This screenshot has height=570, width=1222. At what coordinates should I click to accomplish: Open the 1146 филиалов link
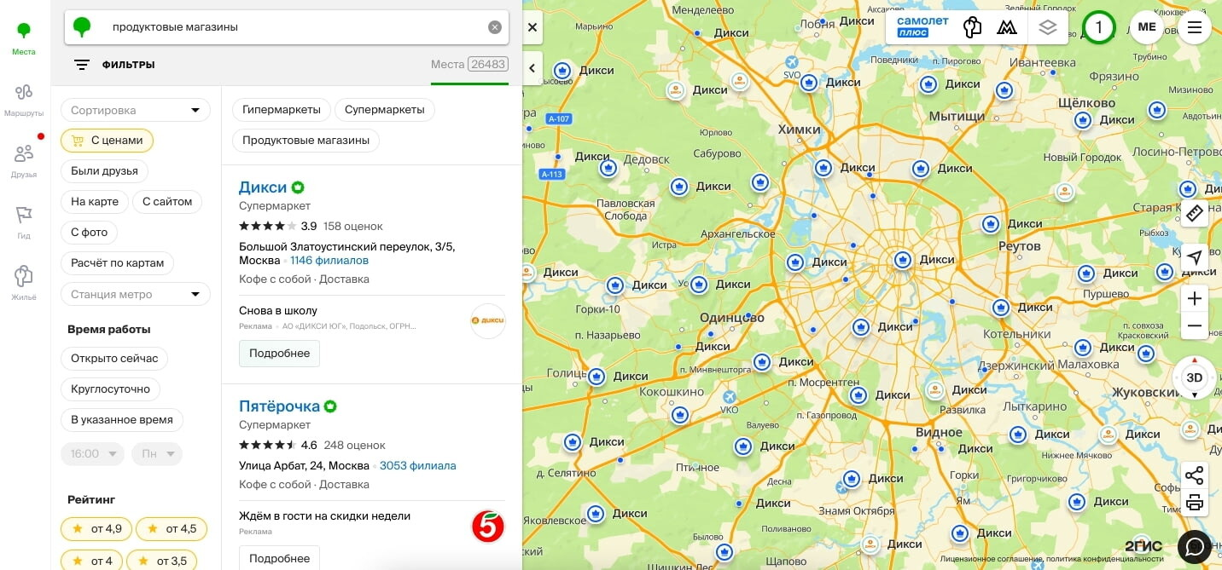pos(329,261)
